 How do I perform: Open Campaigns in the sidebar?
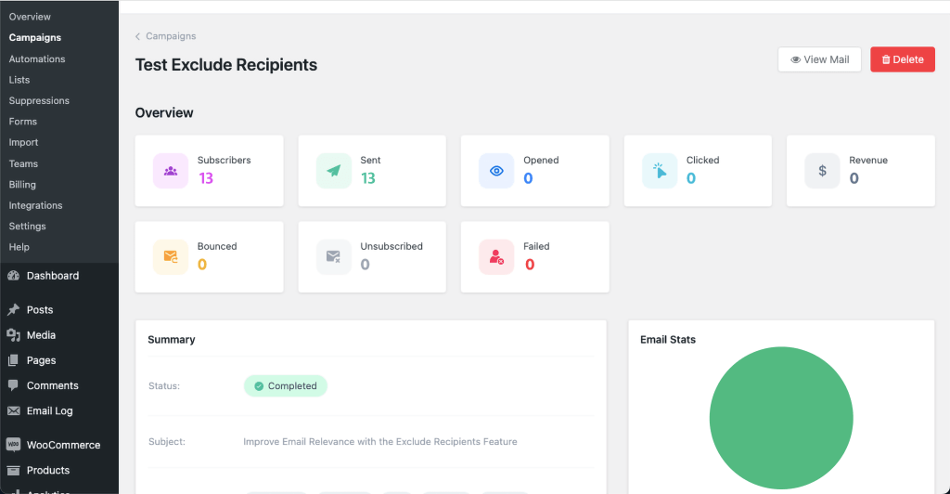pos(35,37)
